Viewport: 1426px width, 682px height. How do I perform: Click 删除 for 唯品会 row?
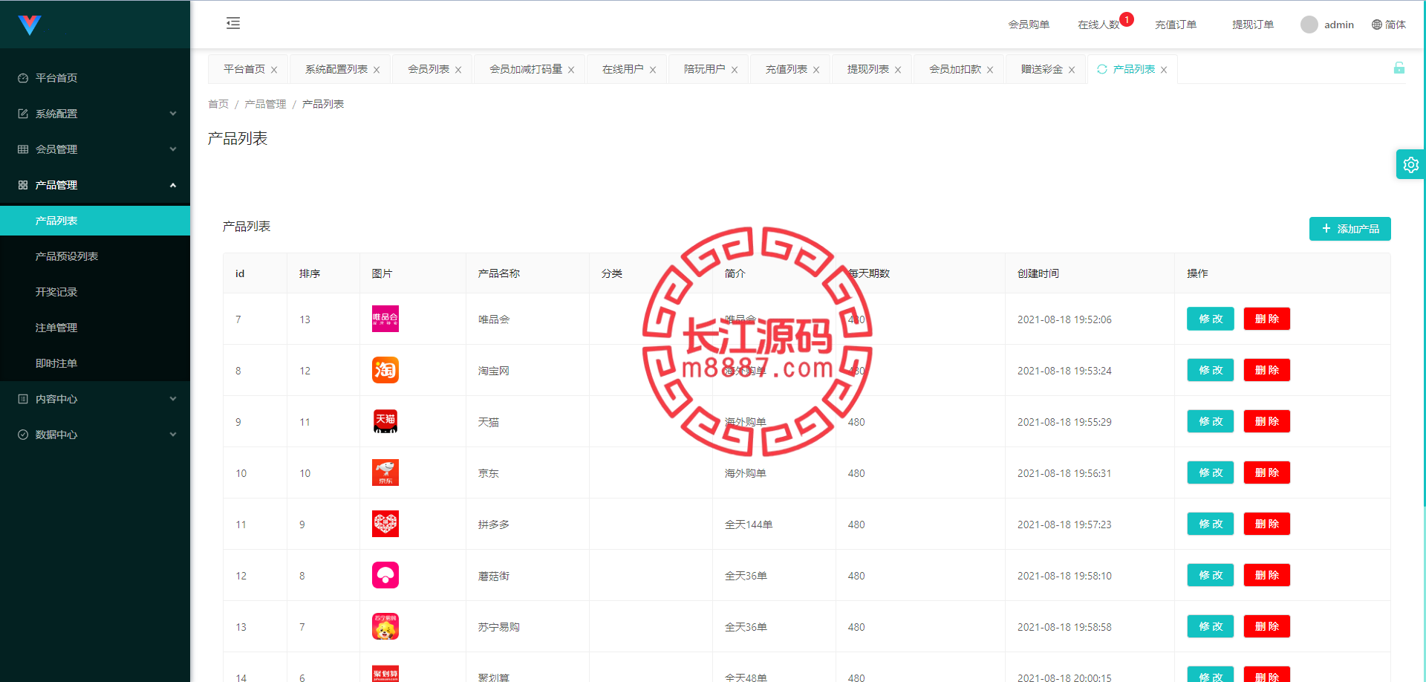pos(1267,319)
